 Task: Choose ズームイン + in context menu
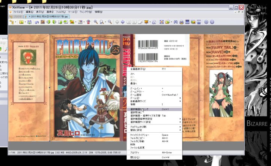(154, 88)
